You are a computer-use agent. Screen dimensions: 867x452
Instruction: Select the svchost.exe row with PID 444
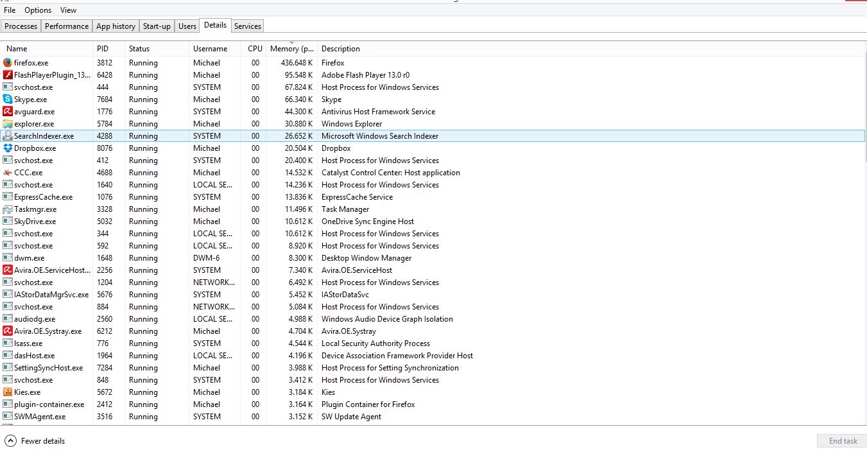tap(433, 87)
